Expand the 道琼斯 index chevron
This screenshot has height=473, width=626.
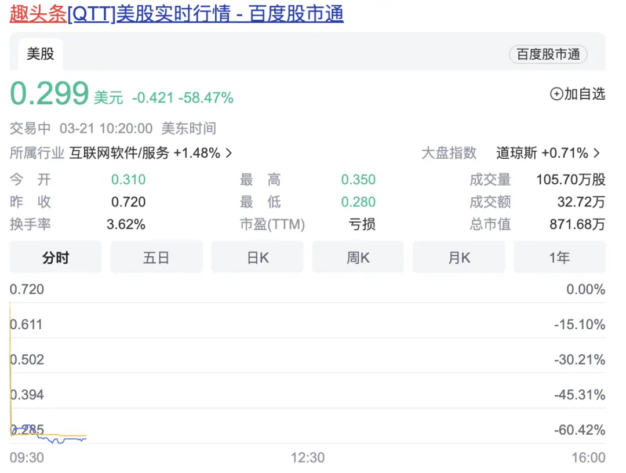[597, 153]
